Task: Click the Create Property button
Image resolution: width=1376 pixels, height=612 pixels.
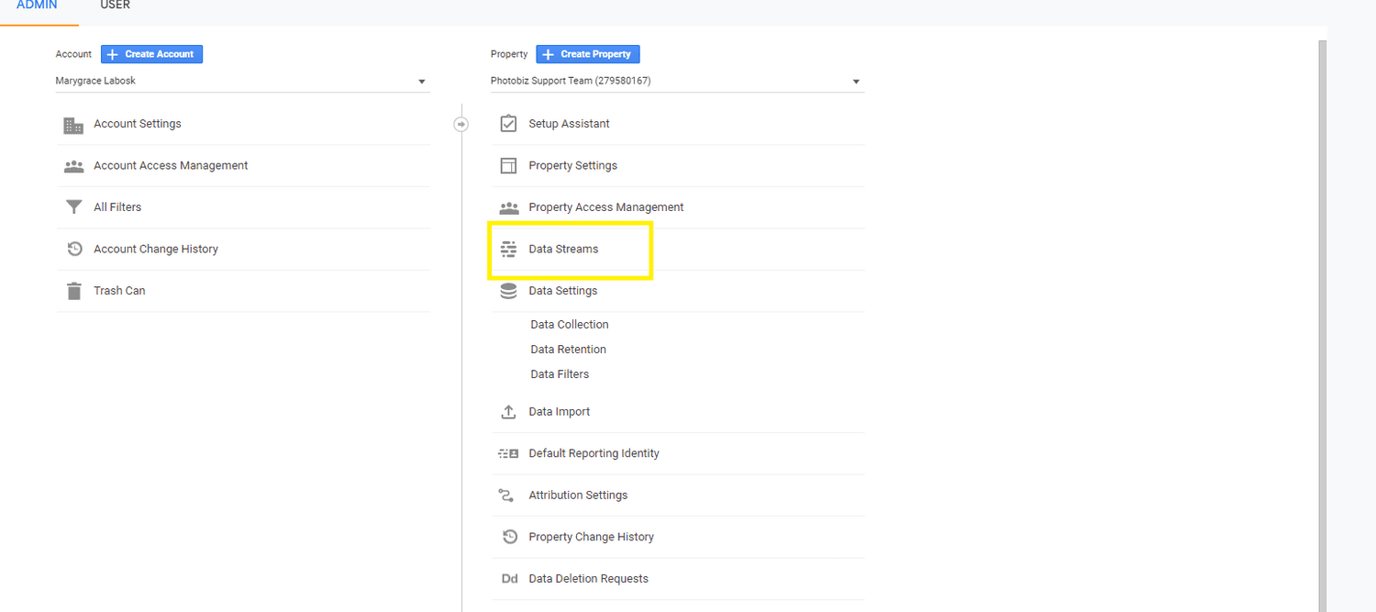Action: (x=587, y=54)
